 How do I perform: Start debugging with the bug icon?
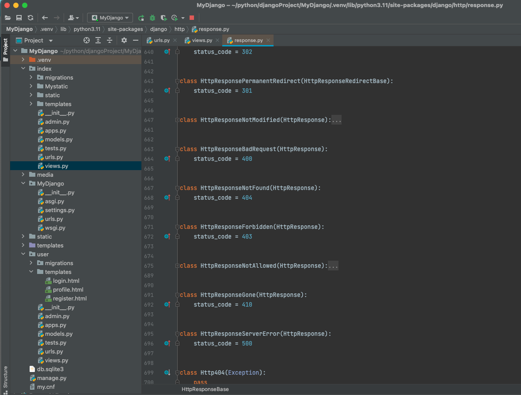click(152, 18)
